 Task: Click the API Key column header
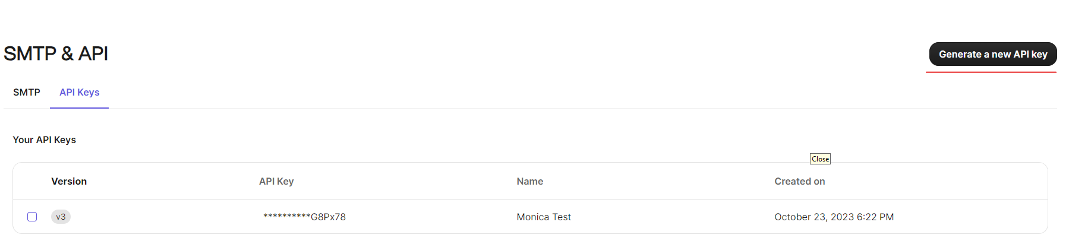[276, 181]
